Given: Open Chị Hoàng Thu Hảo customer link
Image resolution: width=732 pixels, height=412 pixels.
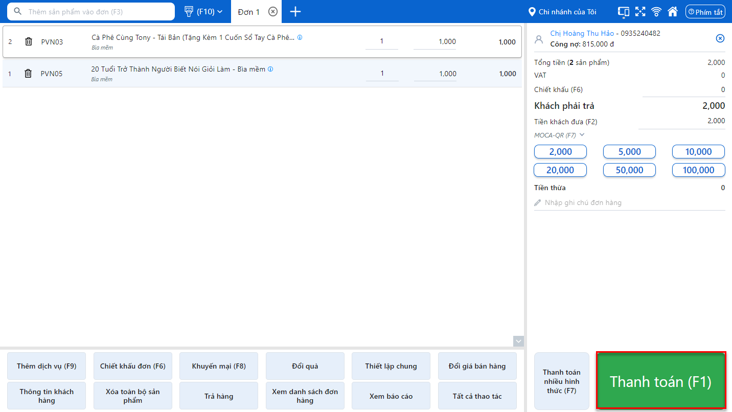Looking at the screenshot, I should [582, 33].
